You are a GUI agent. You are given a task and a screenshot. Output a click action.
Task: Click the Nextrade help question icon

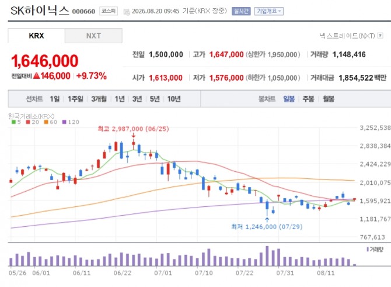coord(380,36)
